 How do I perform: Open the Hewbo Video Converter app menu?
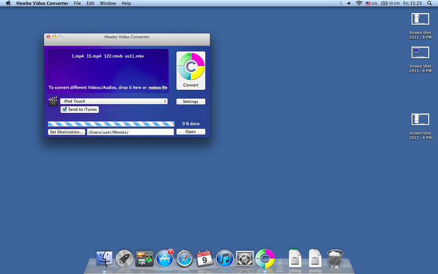tap(42, 3)
